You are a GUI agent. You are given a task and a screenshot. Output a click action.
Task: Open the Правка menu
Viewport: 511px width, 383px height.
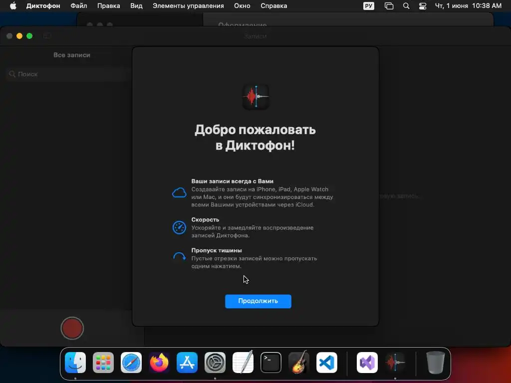coord(108,6)
